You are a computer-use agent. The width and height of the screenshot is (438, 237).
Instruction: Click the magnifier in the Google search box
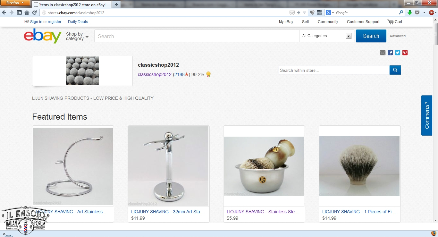pyautogui.click(x=401, y=13)
